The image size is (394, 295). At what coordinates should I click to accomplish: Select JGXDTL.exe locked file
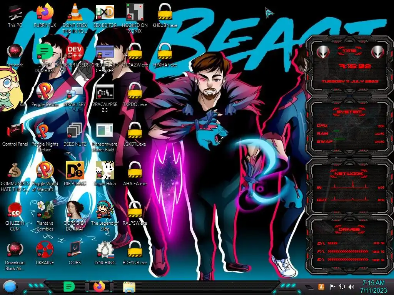(x=135, y=134)
